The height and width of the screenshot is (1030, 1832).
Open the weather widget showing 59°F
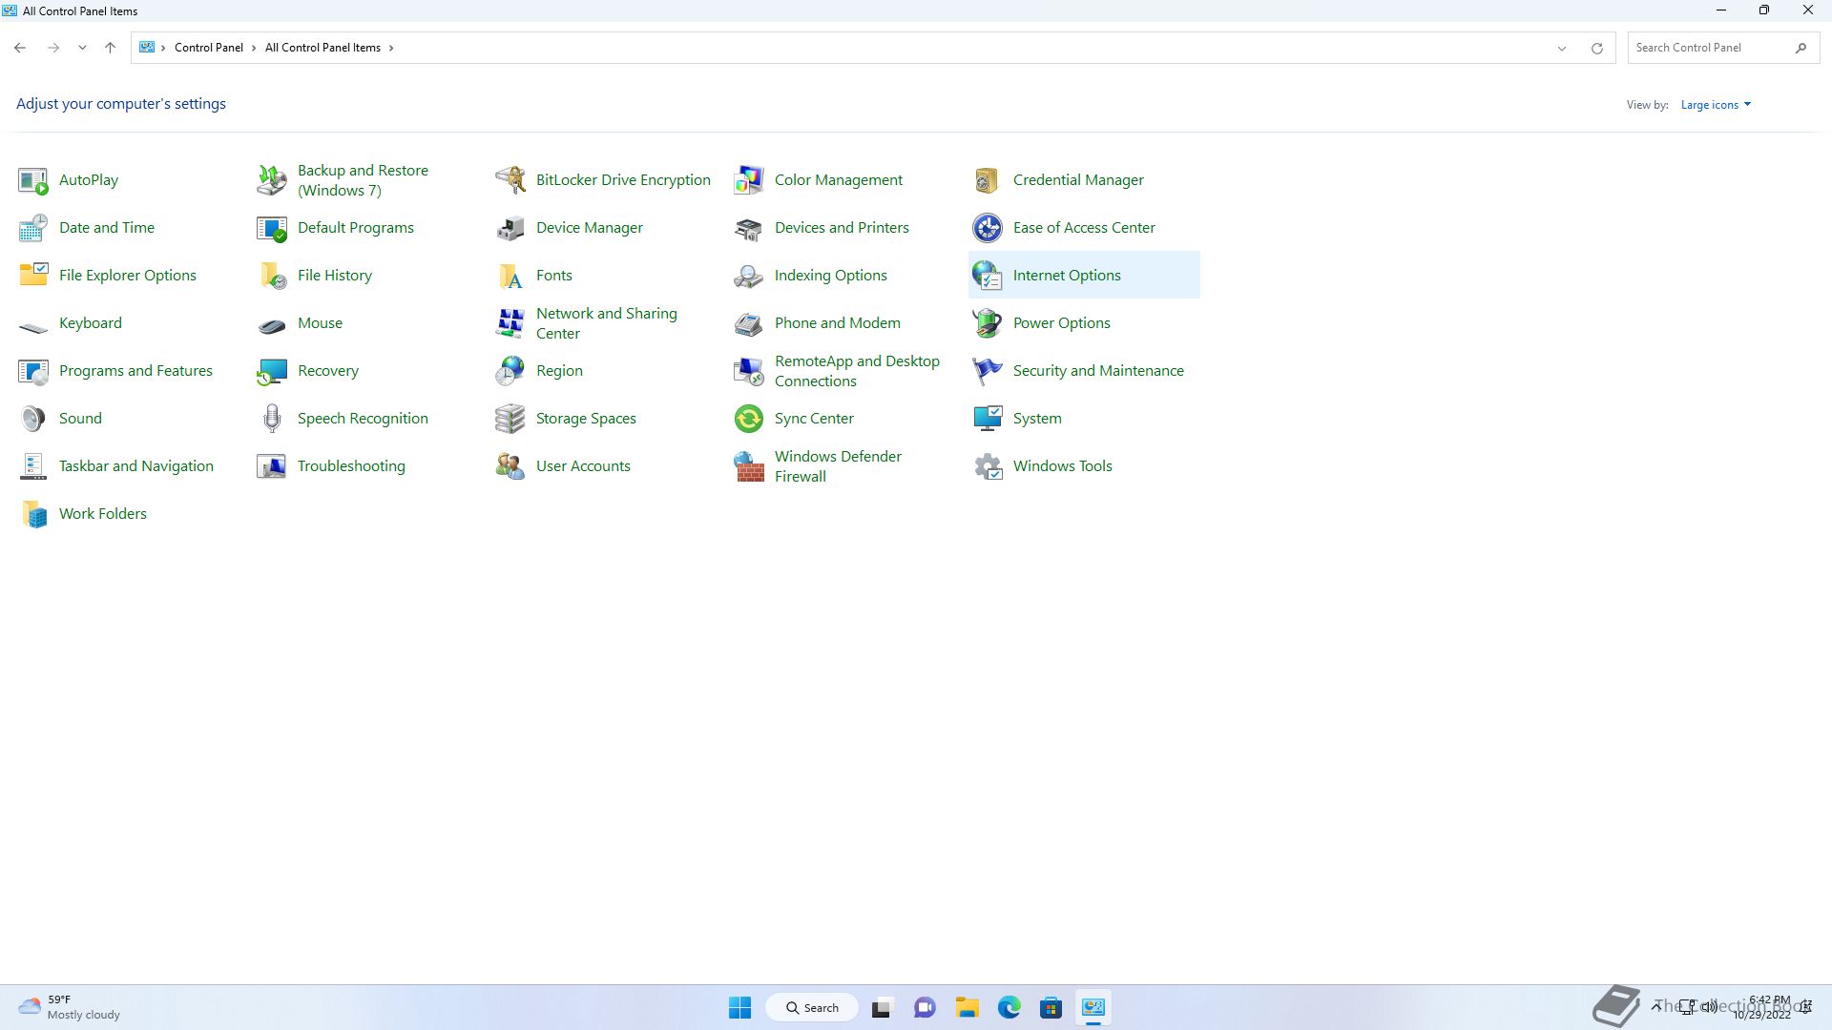pos(69,1008)
